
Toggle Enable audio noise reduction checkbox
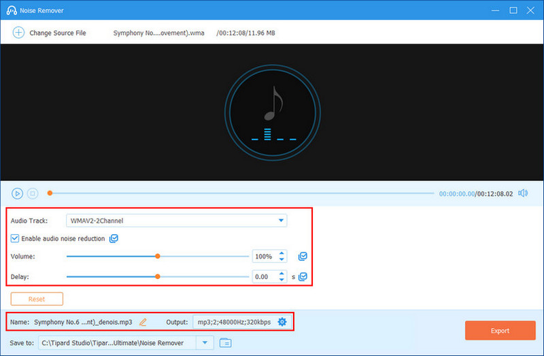[x=15, y=239]
